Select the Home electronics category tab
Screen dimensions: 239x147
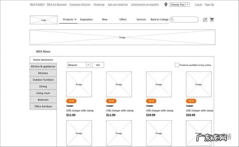[x=43, y=60]
